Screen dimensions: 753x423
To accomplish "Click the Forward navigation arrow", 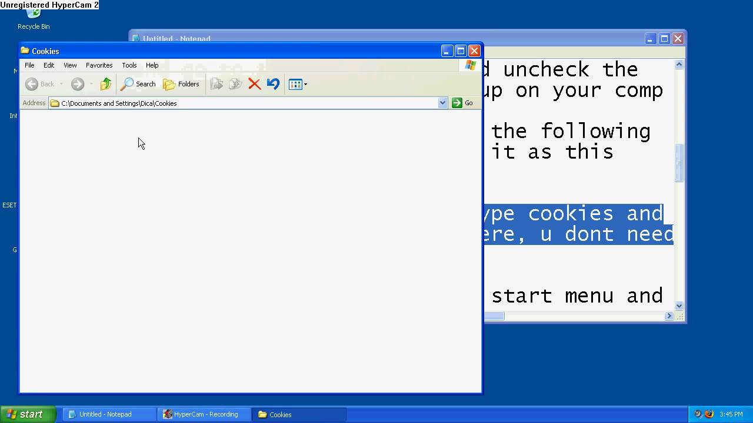I will 78,84.
